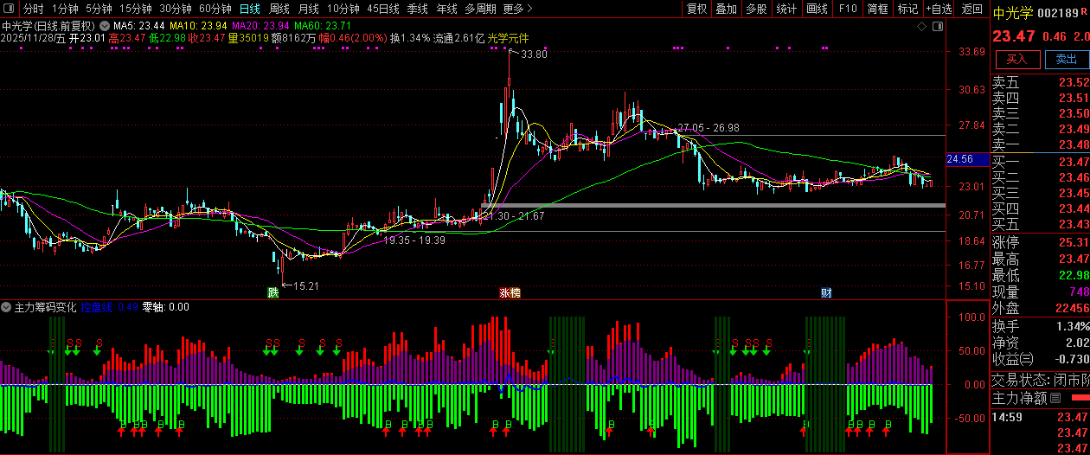The width and height of the screenshot is (1090, 455).
Task: Click the 控盘线: 0.49 indicator value
Action: coord(110,307)
